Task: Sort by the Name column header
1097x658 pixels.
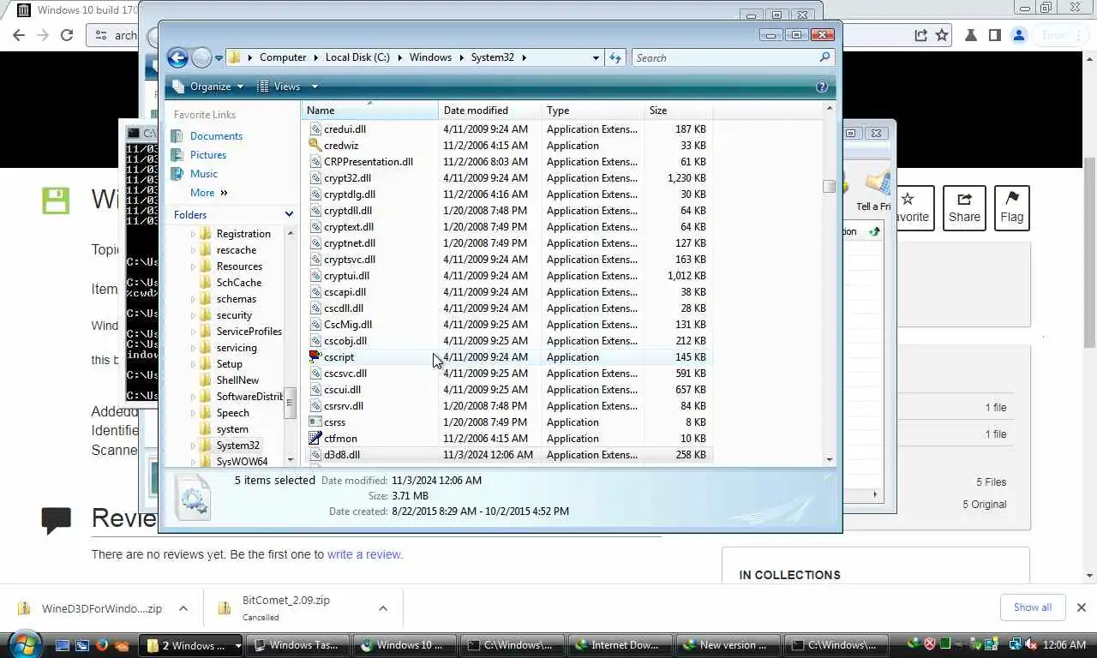Action: point(370,111)
